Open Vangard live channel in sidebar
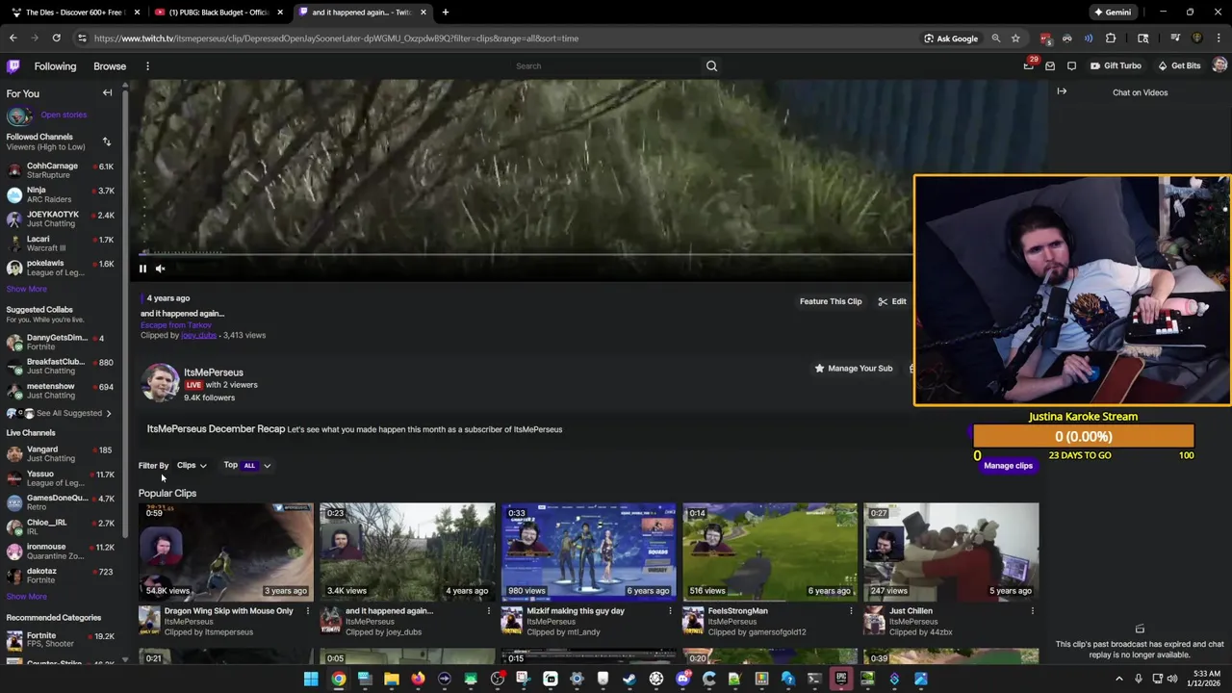The height and width of the screenshot is (693, 1232). pyautogui.click(x=60, y=453)
